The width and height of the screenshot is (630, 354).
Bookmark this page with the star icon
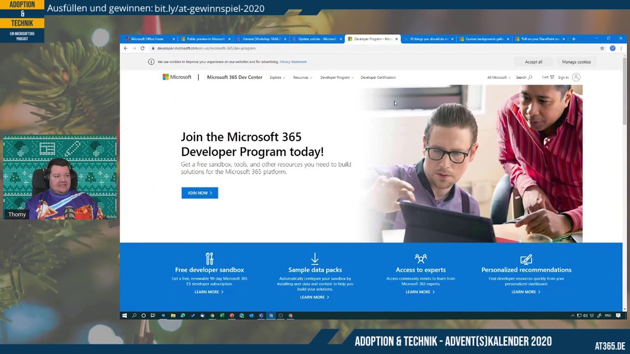click(602, 48)
